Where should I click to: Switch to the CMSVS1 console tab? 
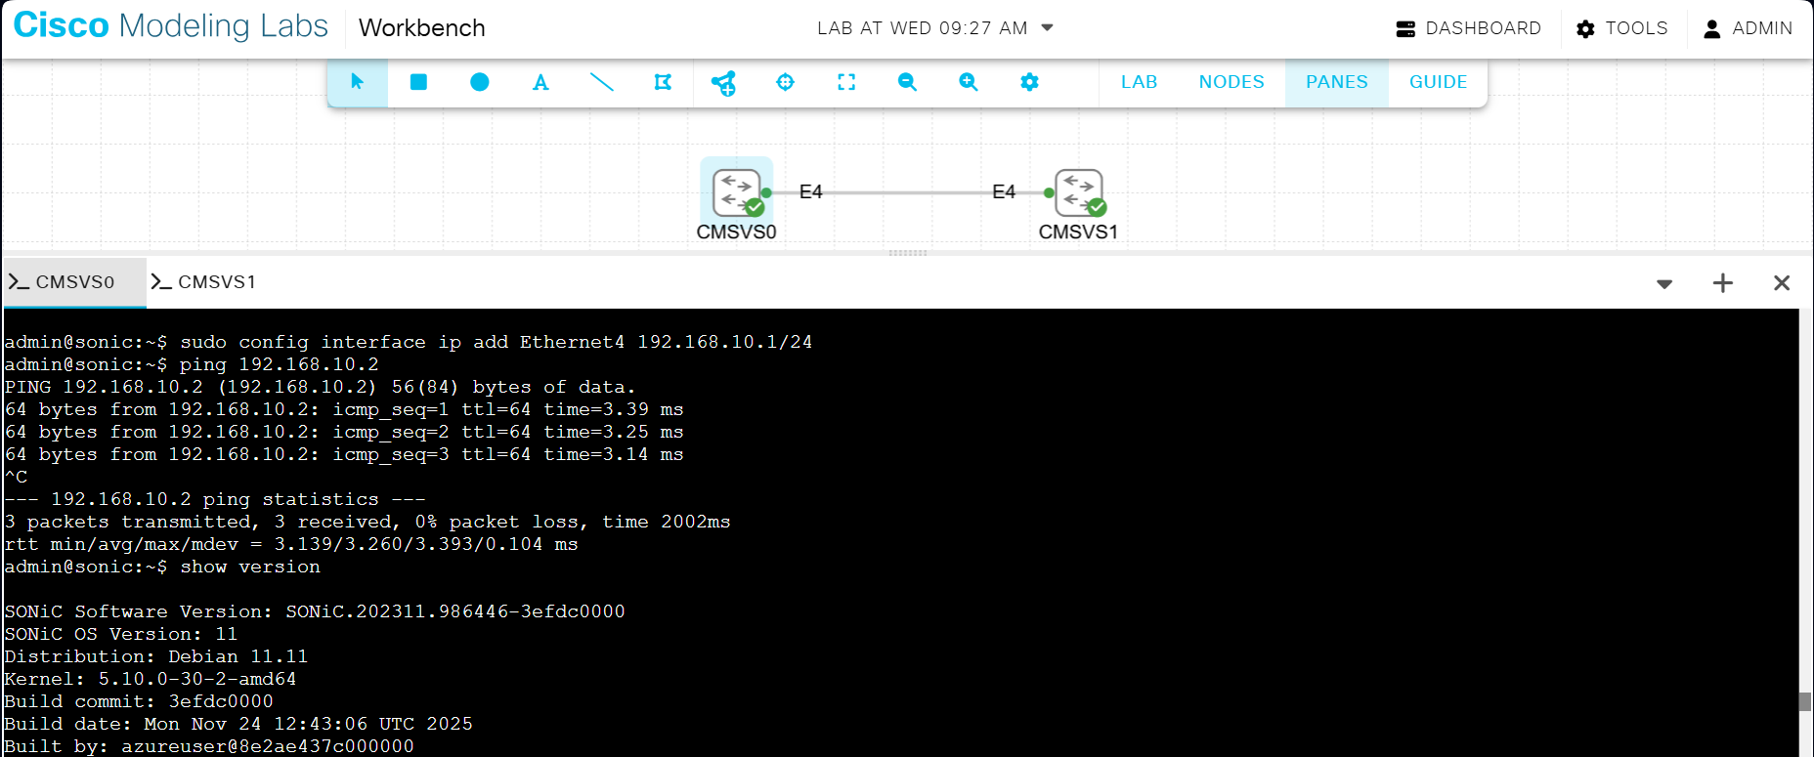[x=203, y=282]
